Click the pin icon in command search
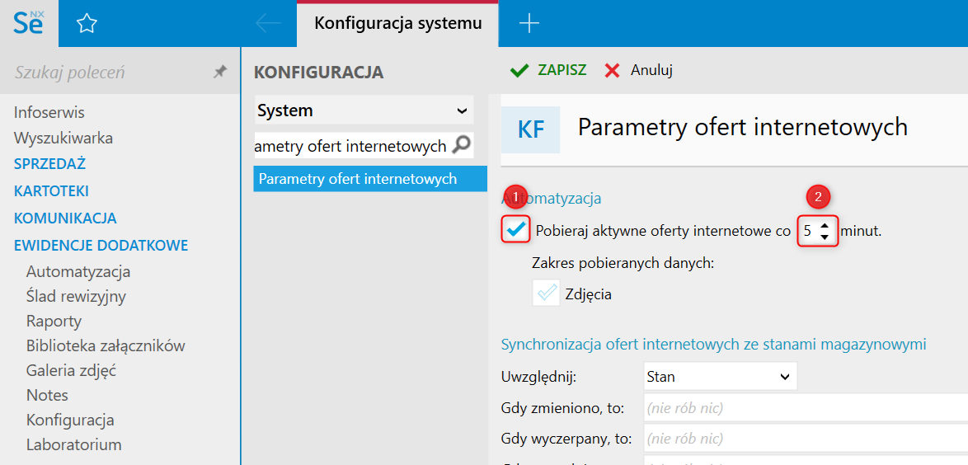Image resolution: width=968 pixels, height=465 pixels. 219,73
